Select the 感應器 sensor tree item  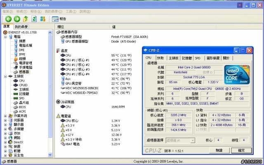point(24,72)
